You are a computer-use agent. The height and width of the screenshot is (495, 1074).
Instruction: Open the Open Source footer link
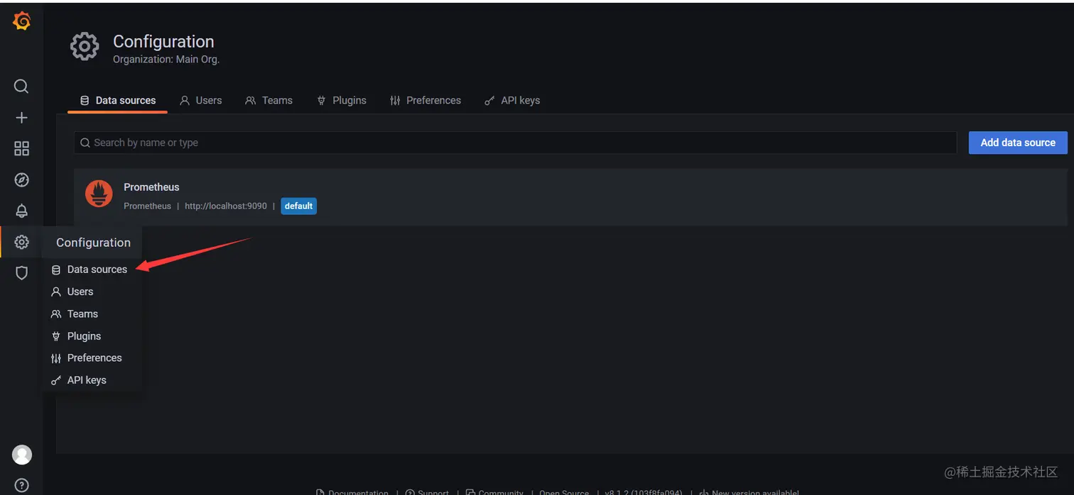pos(564,491)
